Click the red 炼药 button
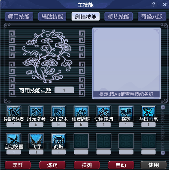Screen dimensions: 169x170 click(x=52, y=165)
